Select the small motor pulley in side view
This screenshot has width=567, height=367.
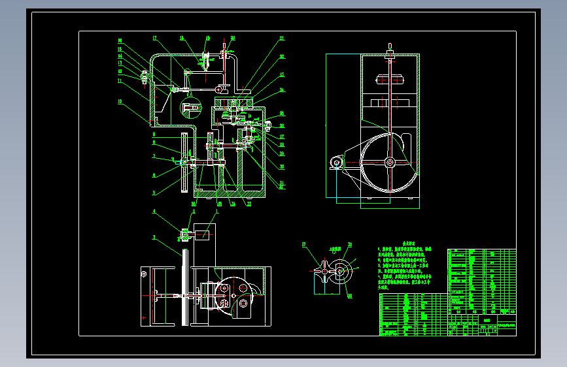tap(337, 163)
